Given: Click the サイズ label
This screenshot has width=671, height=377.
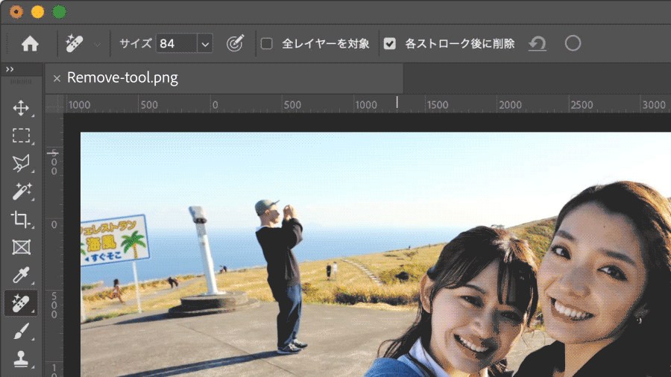Looking at the screenshot, I should (x=136, y=44).
